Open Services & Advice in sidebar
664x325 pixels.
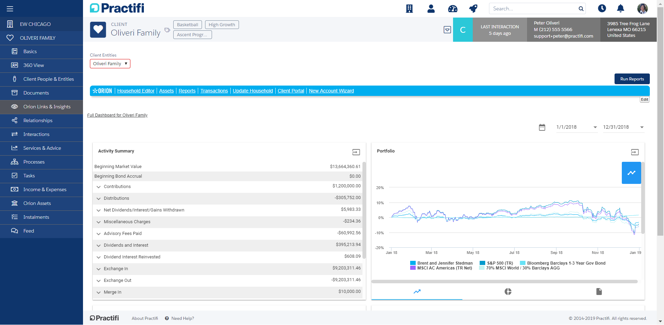point(41,148)
